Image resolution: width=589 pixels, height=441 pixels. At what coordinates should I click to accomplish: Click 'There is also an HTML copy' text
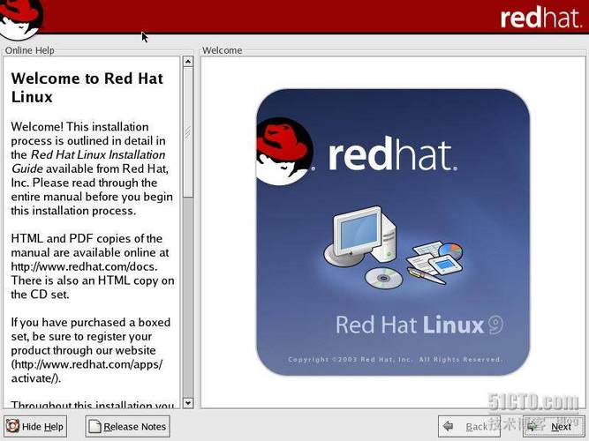tap(83, 280)
